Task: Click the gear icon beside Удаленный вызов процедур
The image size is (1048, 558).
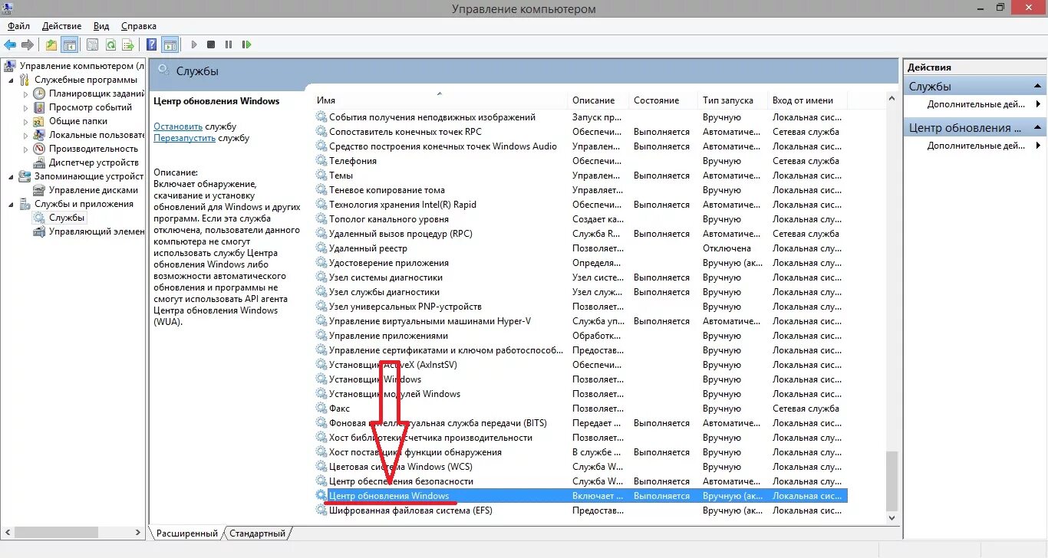Action: pos(321,234)
